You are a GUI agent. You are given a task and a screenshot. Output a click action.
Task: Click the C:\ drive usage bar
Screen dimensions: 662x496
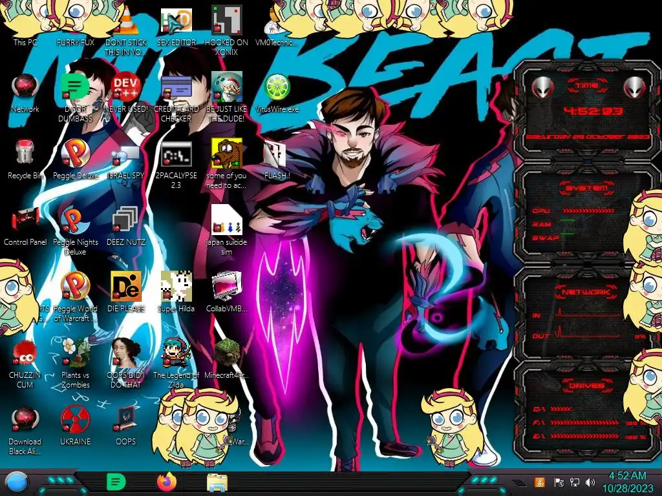(561, 409)
